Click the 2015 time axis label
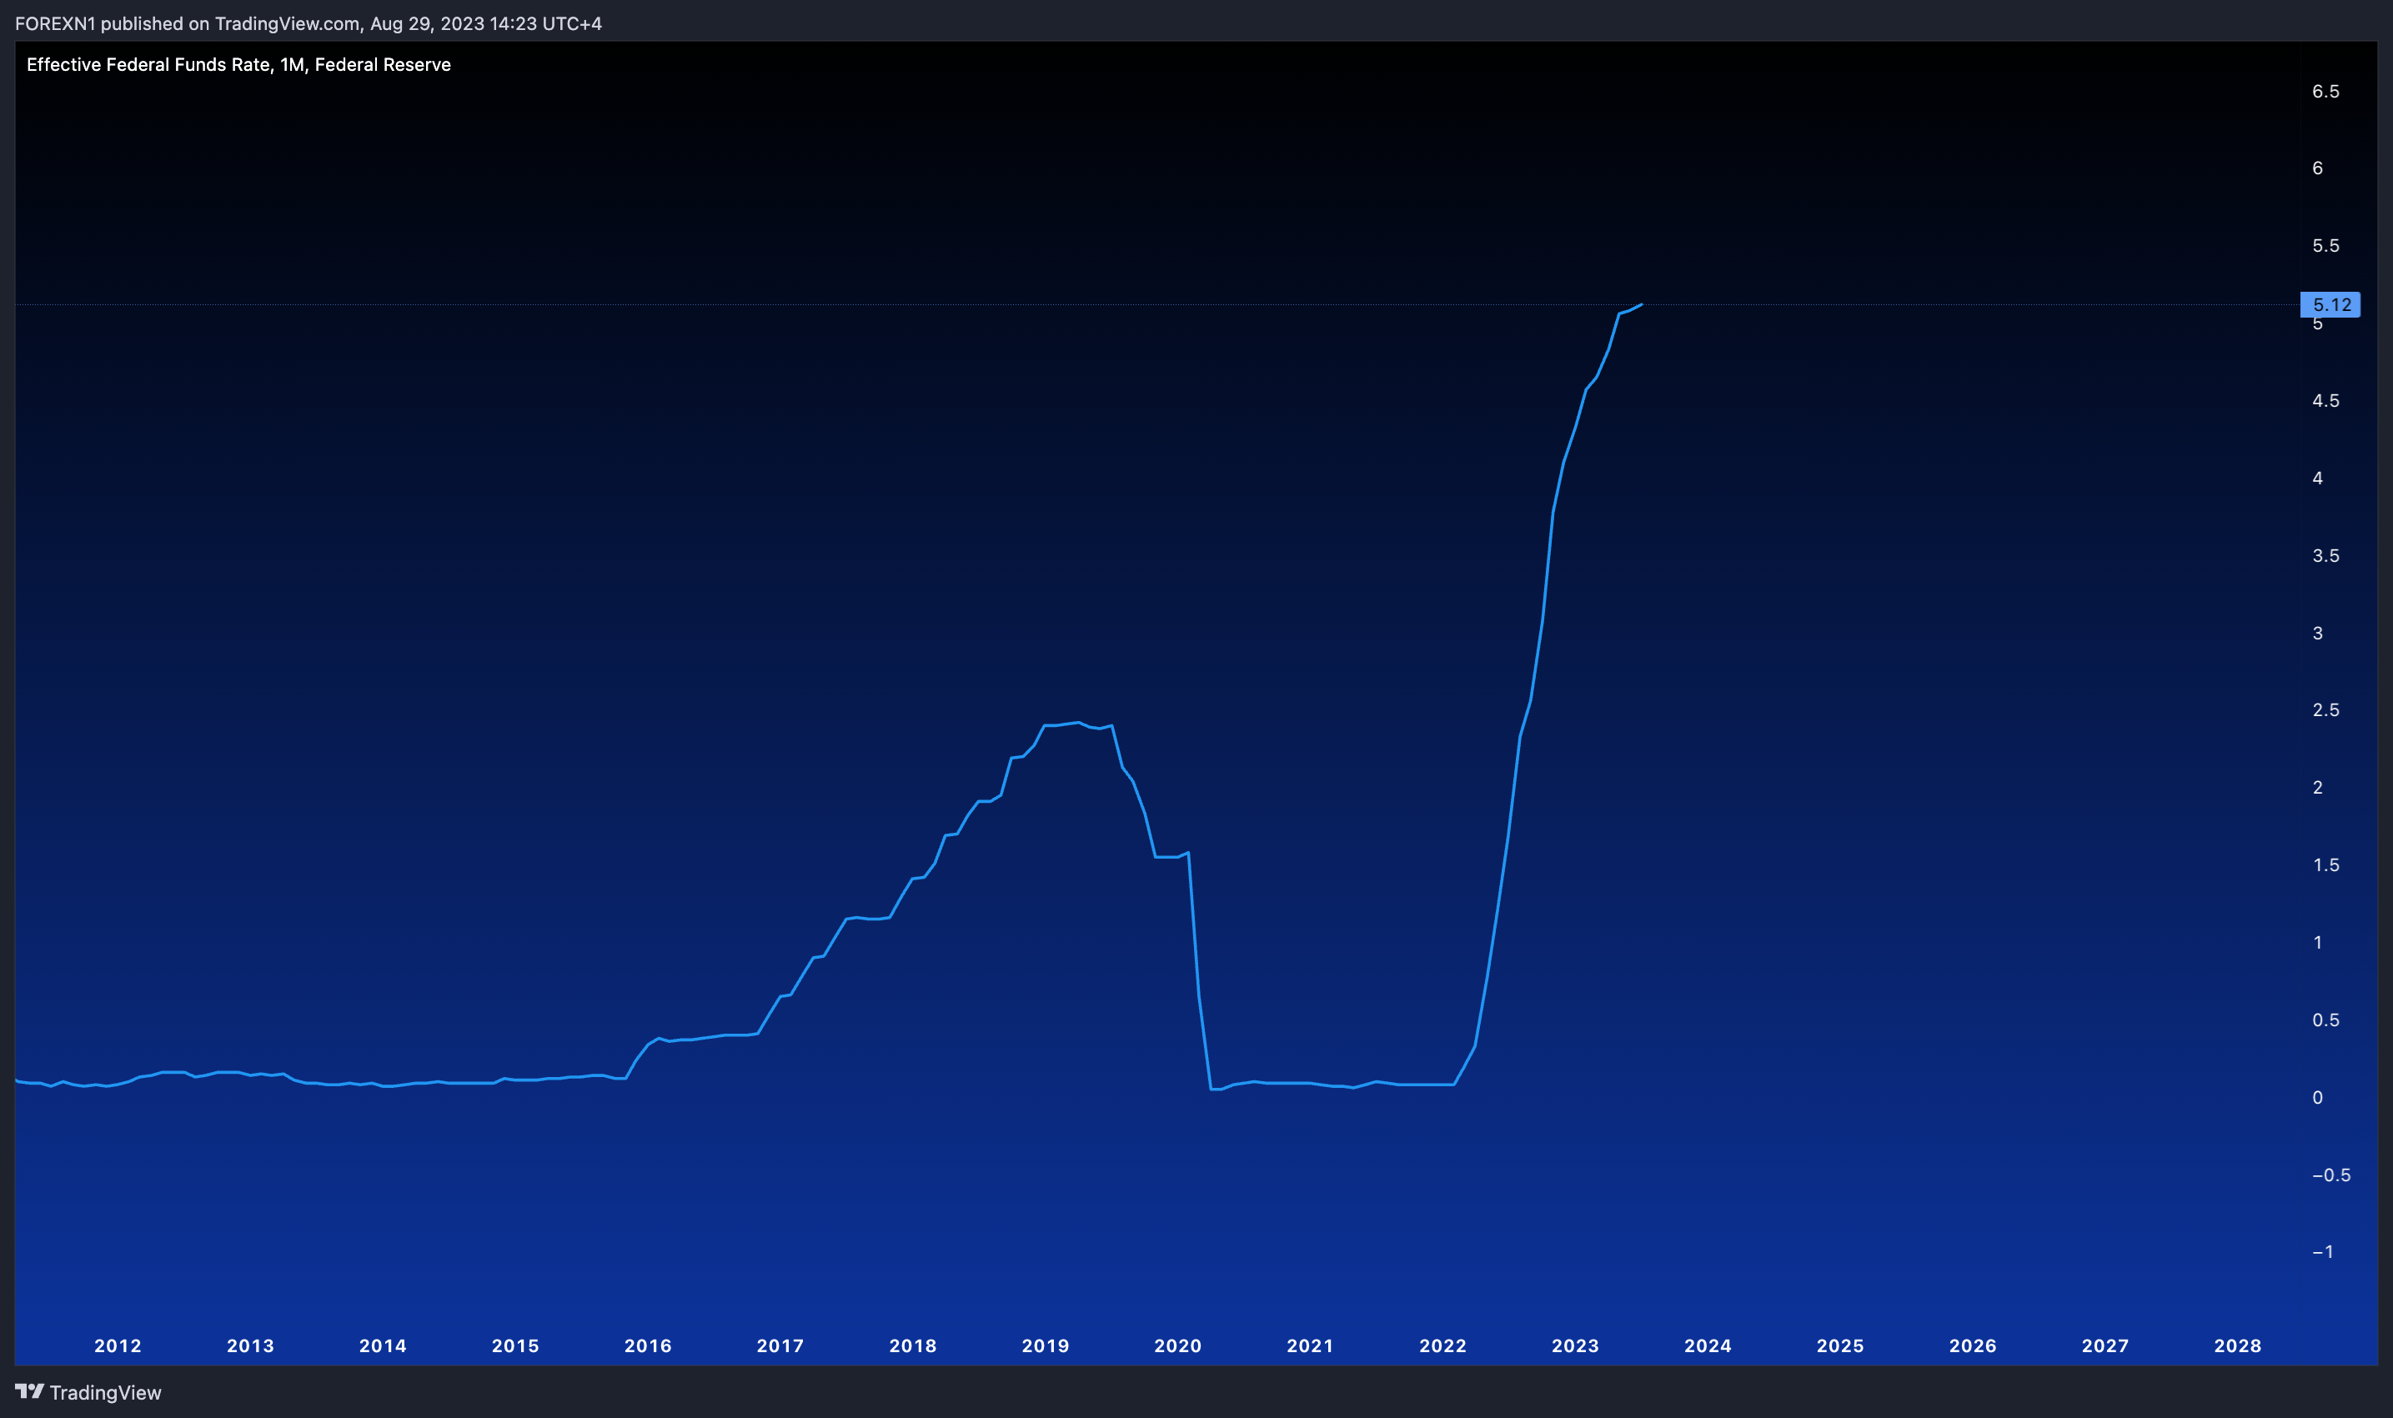Viewport: 2393px width, 1418px height. 515,1345
